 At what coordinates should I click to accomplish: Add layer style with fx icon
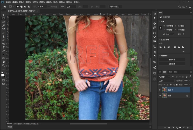click(169, 127)
